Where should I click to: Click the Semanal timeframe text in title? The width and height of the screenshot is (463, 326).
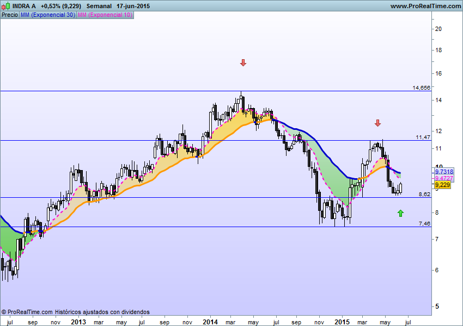point(99,5)
